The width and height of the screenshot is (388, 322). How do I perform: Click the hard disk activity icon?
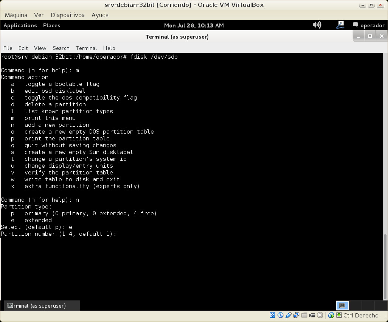pyautogui.click(x=272, y=315)
